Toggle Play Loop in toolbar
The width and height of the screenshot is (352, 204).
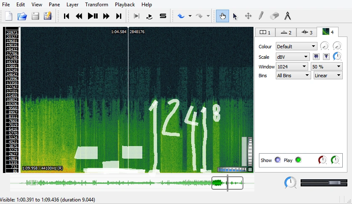pos(149,16)
